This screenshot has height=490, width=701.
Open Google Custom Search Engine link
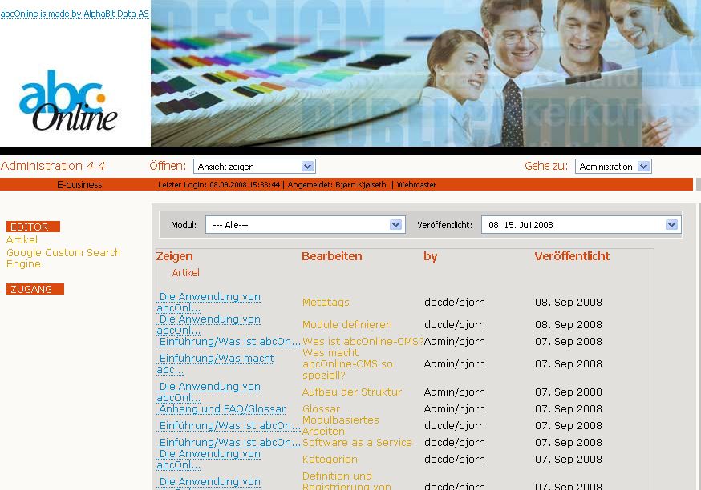pyautogui.click(x=63, y=258)
